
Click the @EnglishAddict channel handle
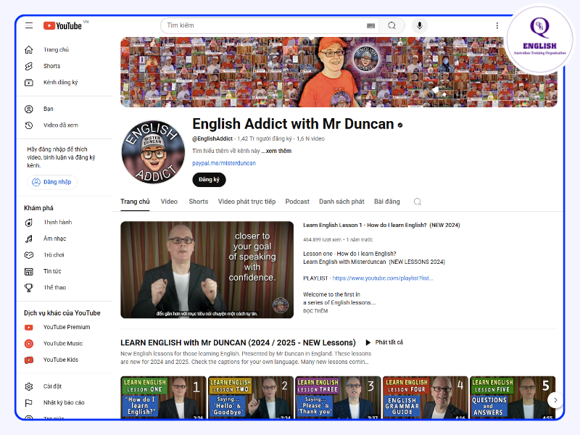pos(212,138)
